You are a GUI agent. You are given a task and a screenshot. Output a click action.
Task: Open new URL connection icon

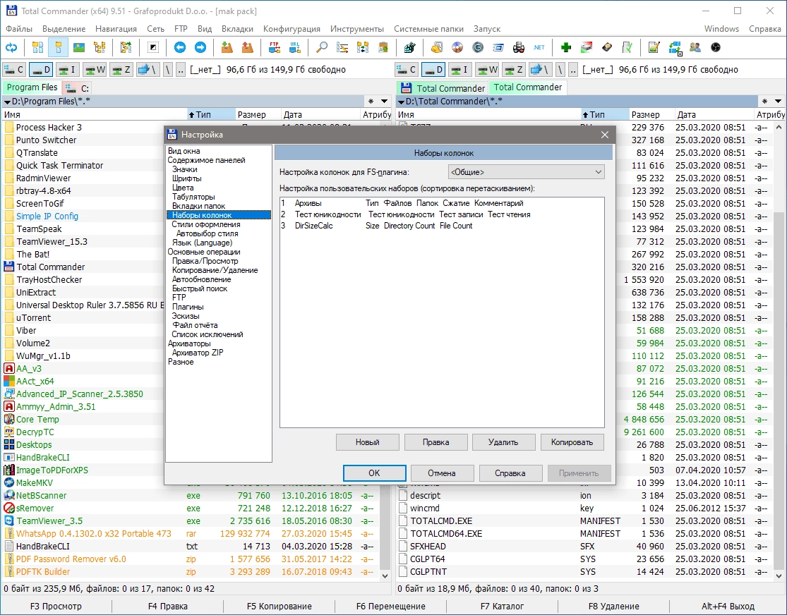[294, 48]
